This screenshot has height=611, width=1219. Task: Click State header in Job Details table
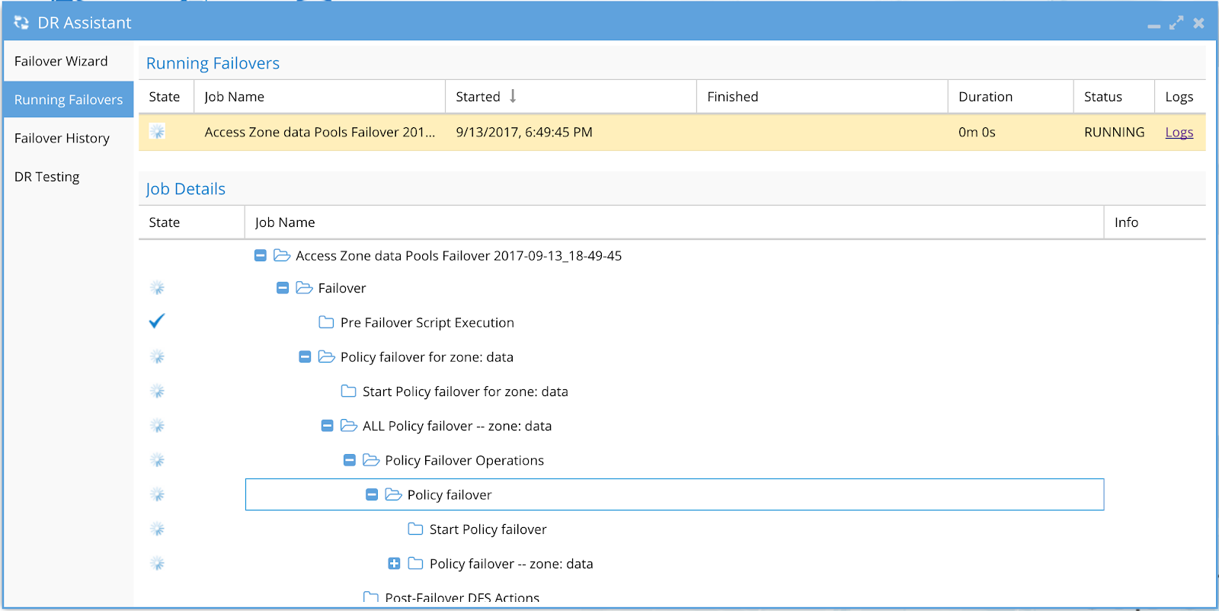191,222
